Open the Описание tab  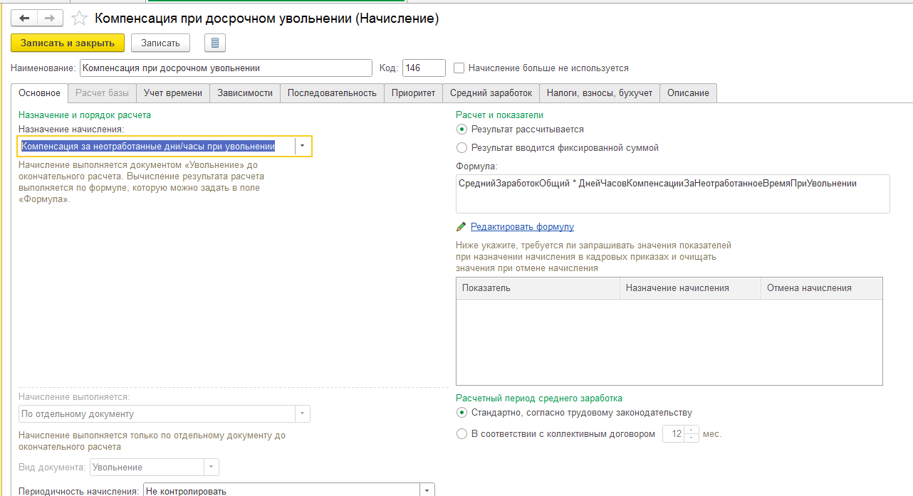[x=688, y=93]
